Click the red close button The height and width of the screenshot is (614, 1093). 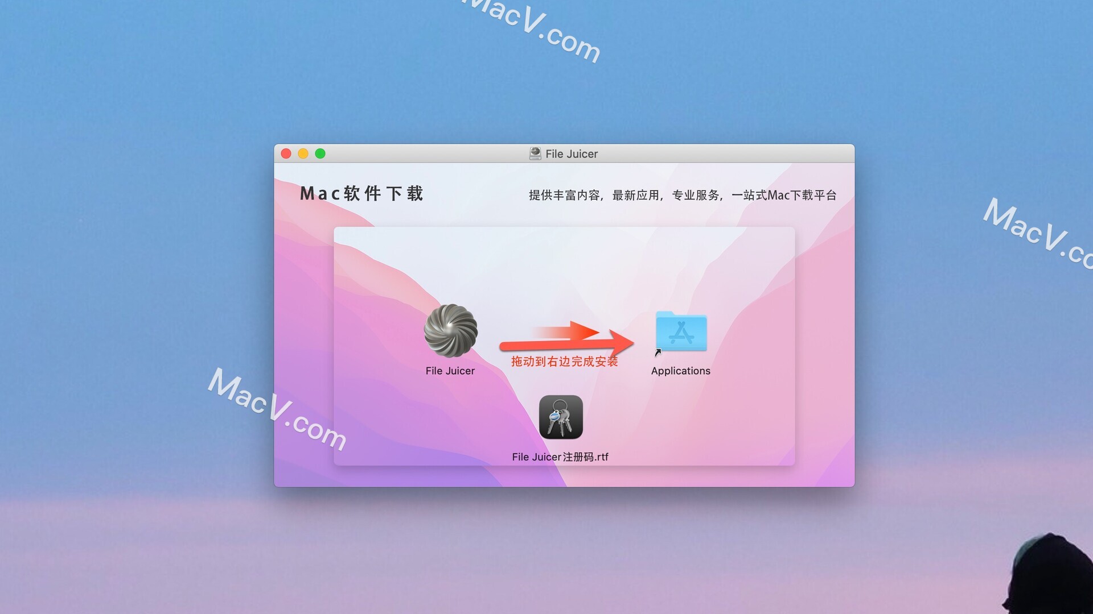tap(287, 155)
